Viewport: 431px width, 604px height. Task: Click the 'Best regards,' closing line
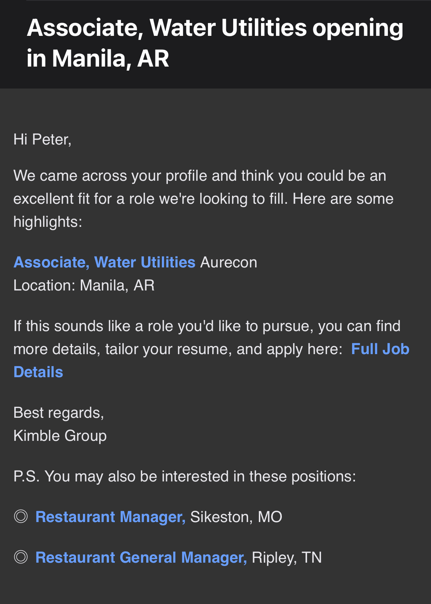59,413
